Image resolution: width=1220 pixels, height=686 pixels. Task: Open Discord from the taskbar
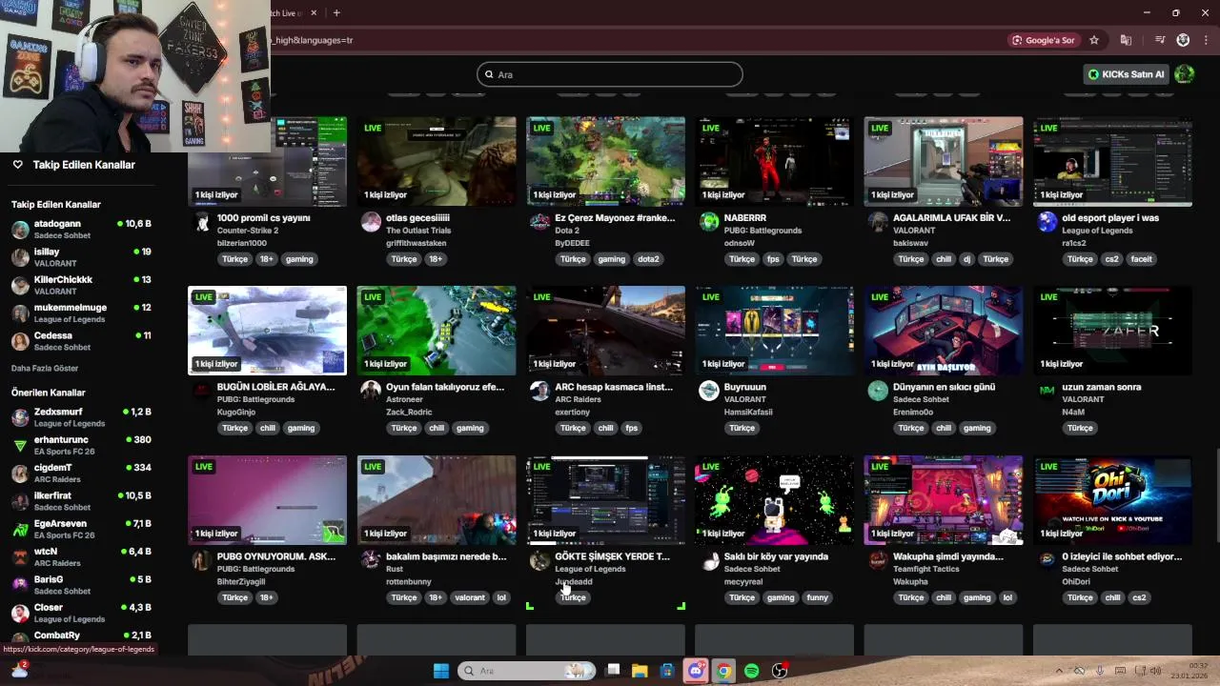[x=696, y=671]
